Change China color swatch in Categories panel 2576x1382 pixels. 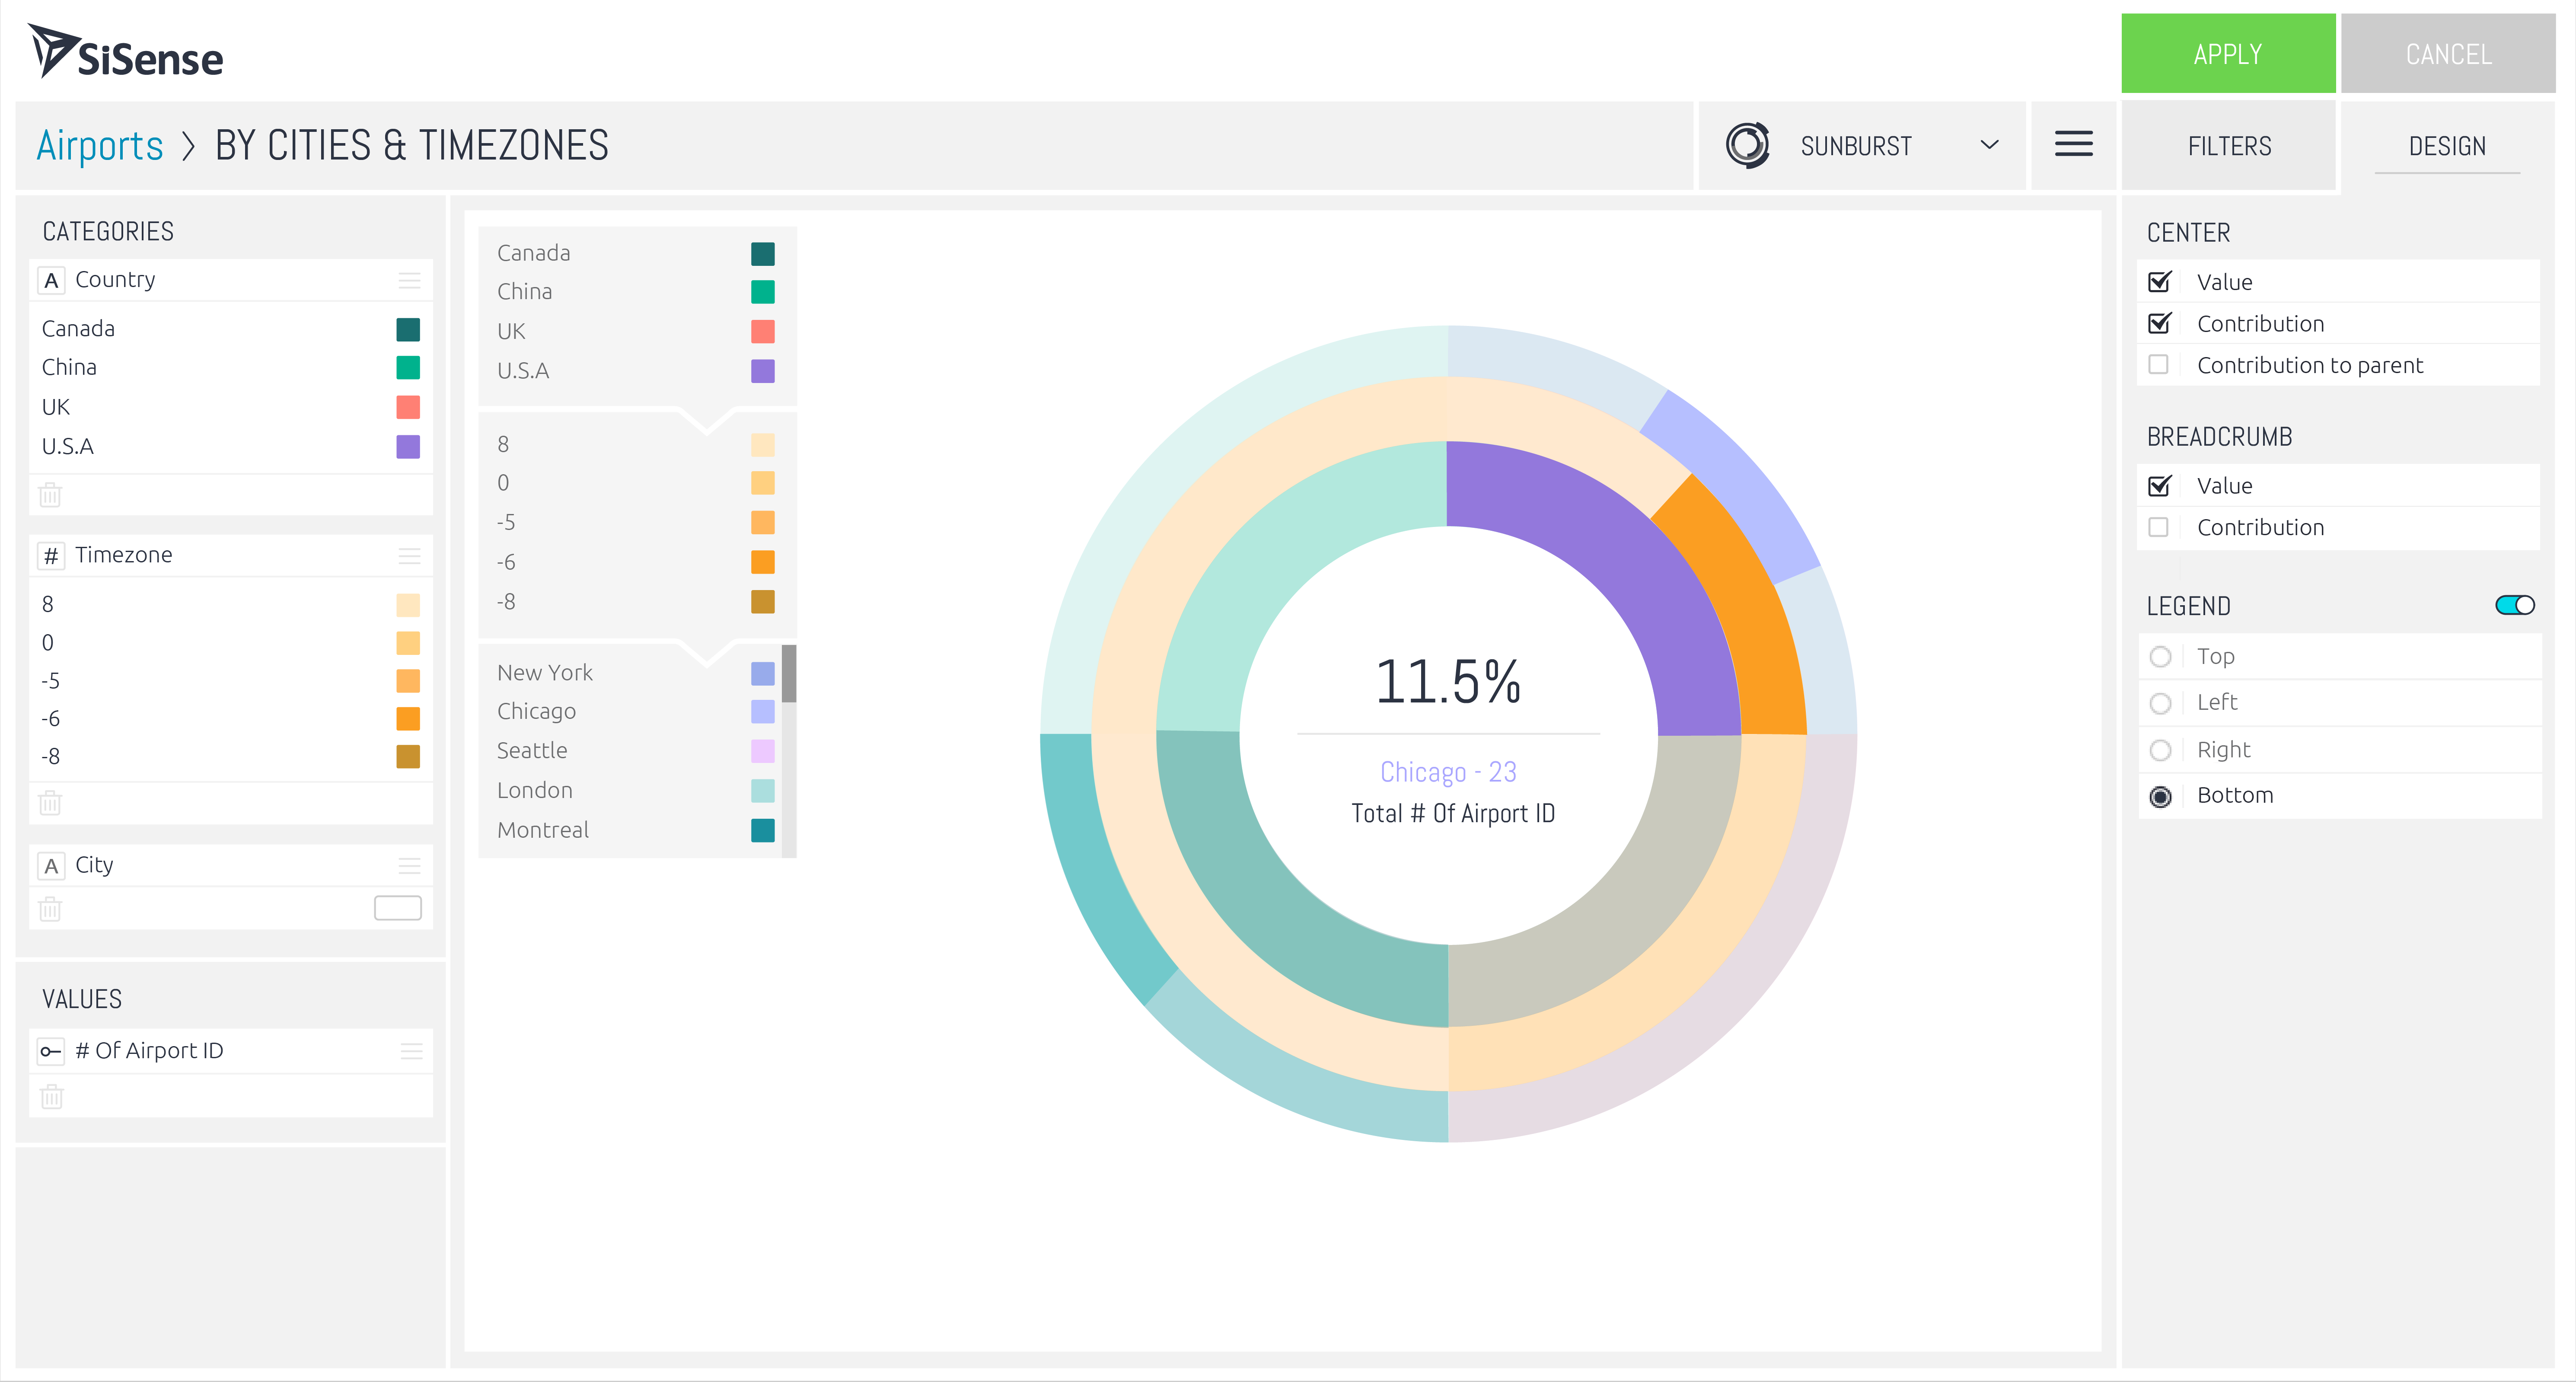tap(408, 368)
